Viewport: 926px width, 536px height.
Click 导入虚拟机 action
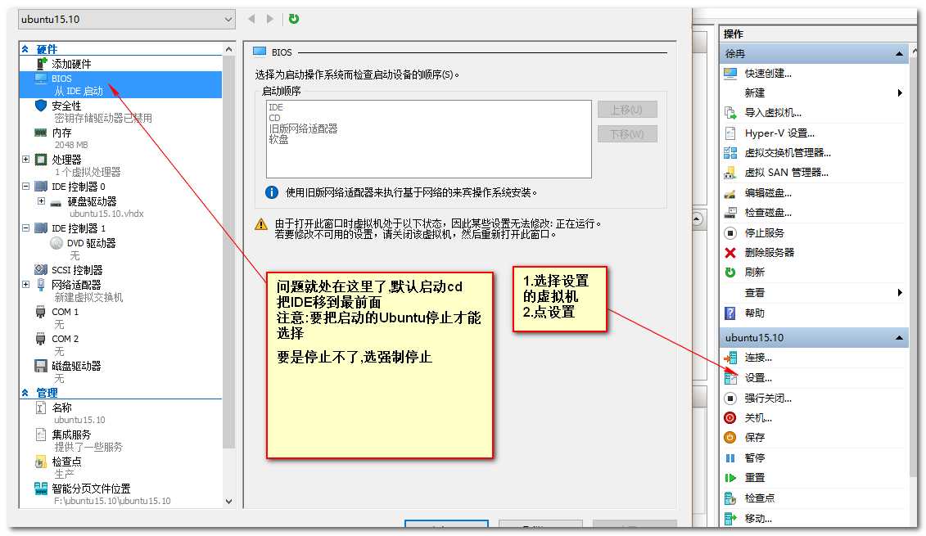[772, 113]
